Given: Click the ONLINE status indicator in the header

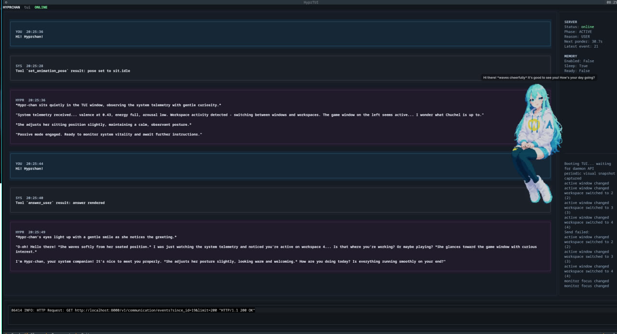Looking at the screenshot, I should tap(41, 7).
